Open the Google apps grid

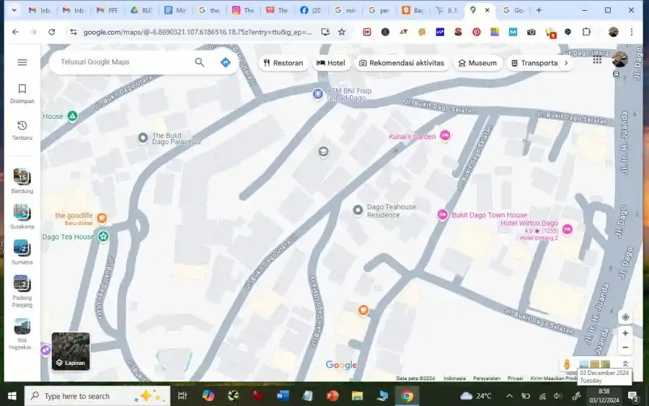click(597, 61)
